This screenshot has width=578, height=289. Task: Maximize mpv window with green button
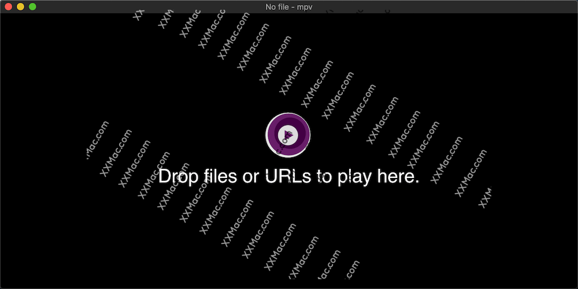[x=32, y=6]
